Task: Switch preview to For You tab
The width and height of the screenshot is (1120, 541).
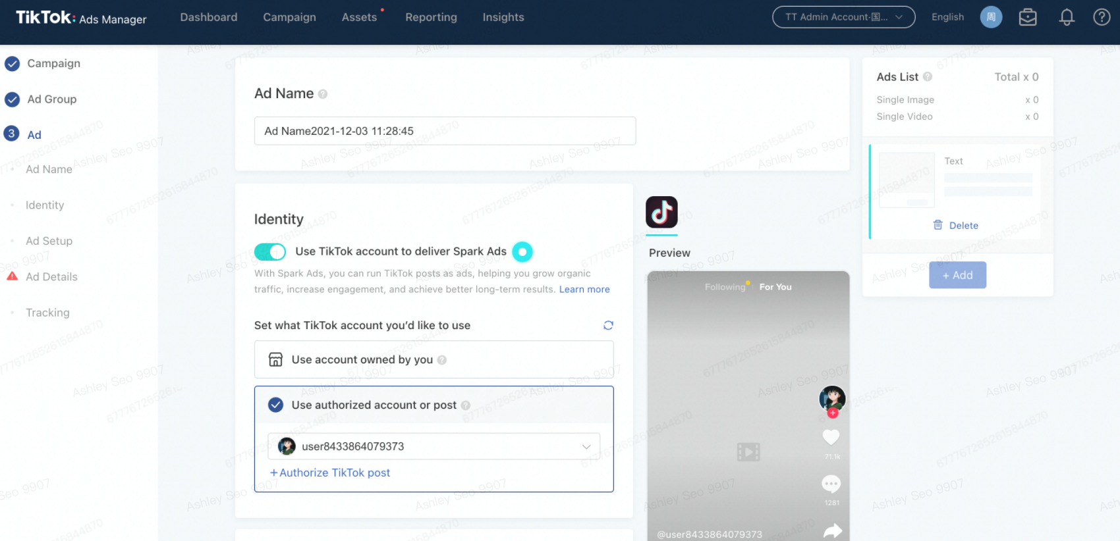Action: click(x=775, y=287)
